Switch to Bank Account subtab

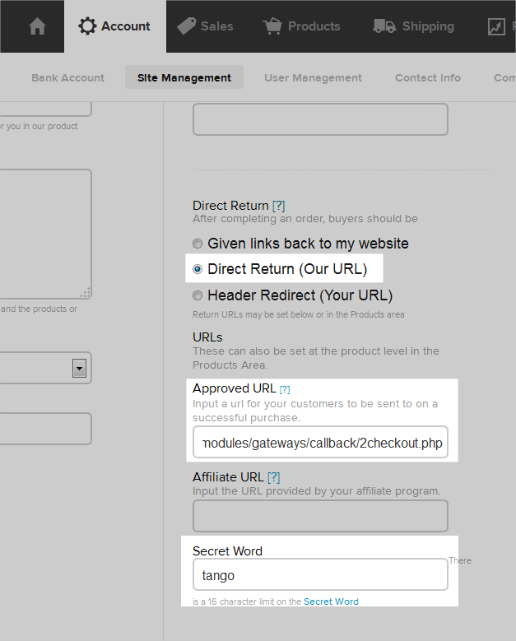pos(67,77)
